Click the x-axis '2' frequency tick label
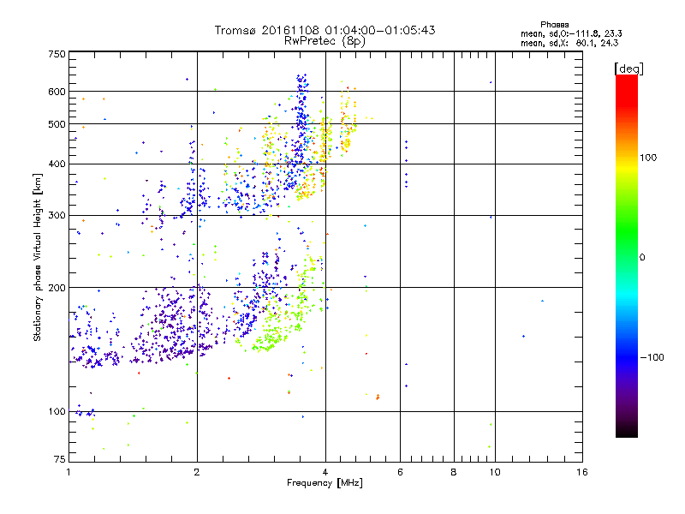The image size is (685, 514). coord(197,472)
